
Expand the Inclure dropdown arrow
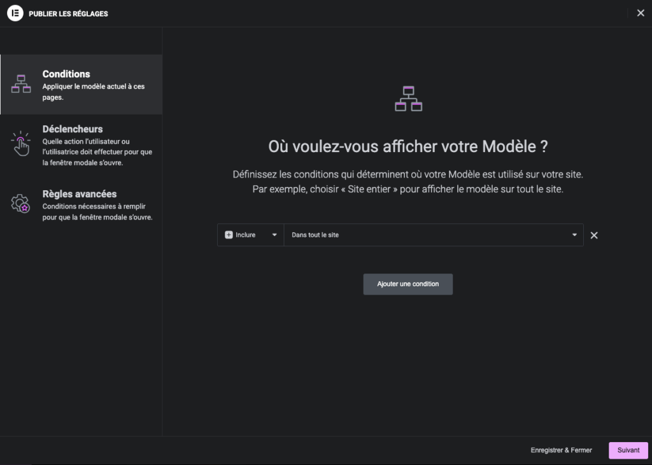tap(274, 235)
